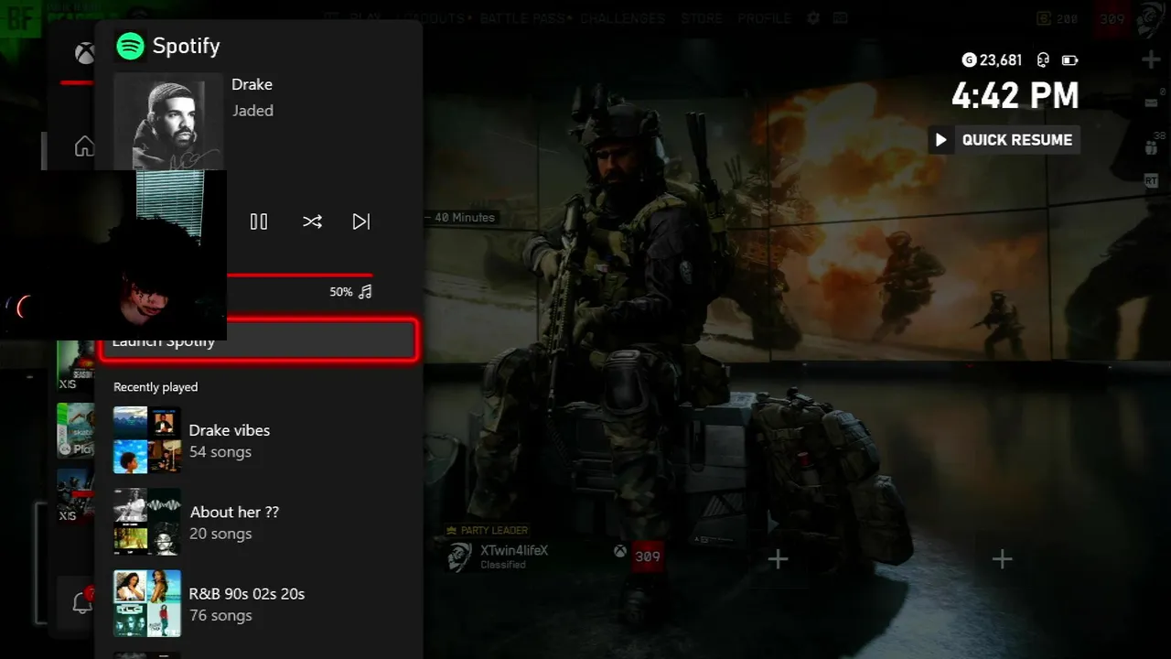This screenshot has height=659, width=1171.
Task: Open the Profile tab in lobby
Action: (764, 18)
